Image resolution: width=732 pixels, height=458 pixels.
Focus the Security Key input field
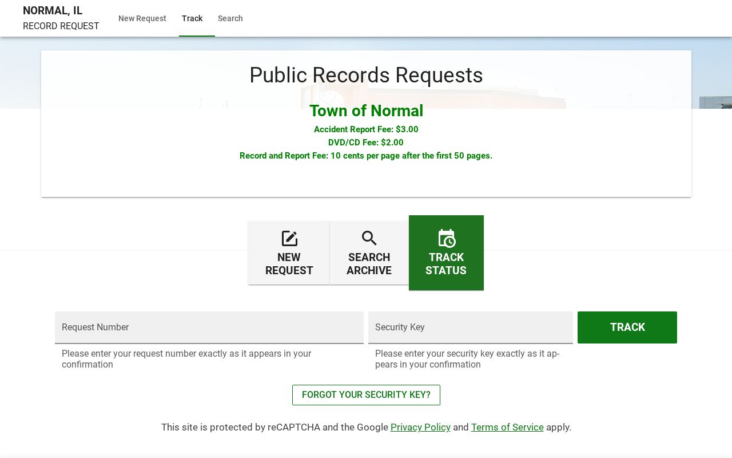click(471, 327)
